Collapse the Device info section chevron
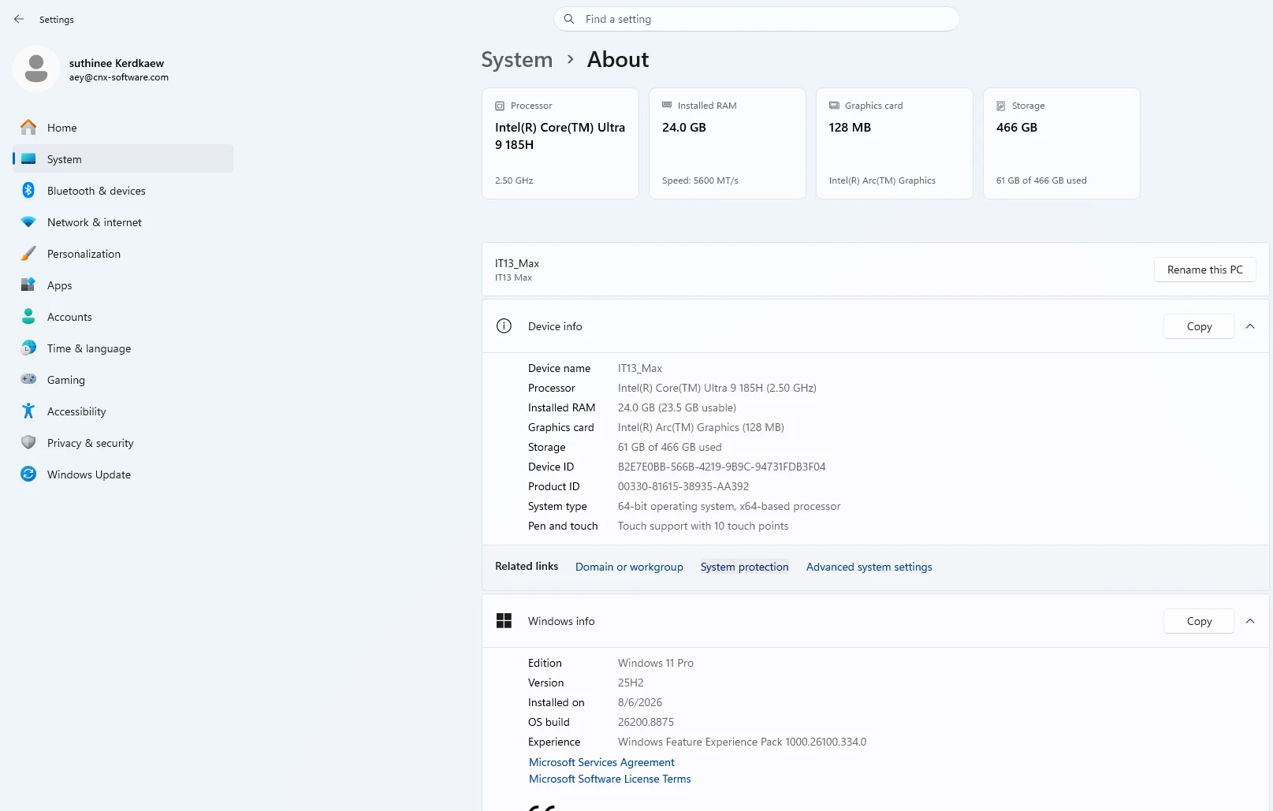The width and height of the screenshot is (1273, 811). pos(1250,326)
